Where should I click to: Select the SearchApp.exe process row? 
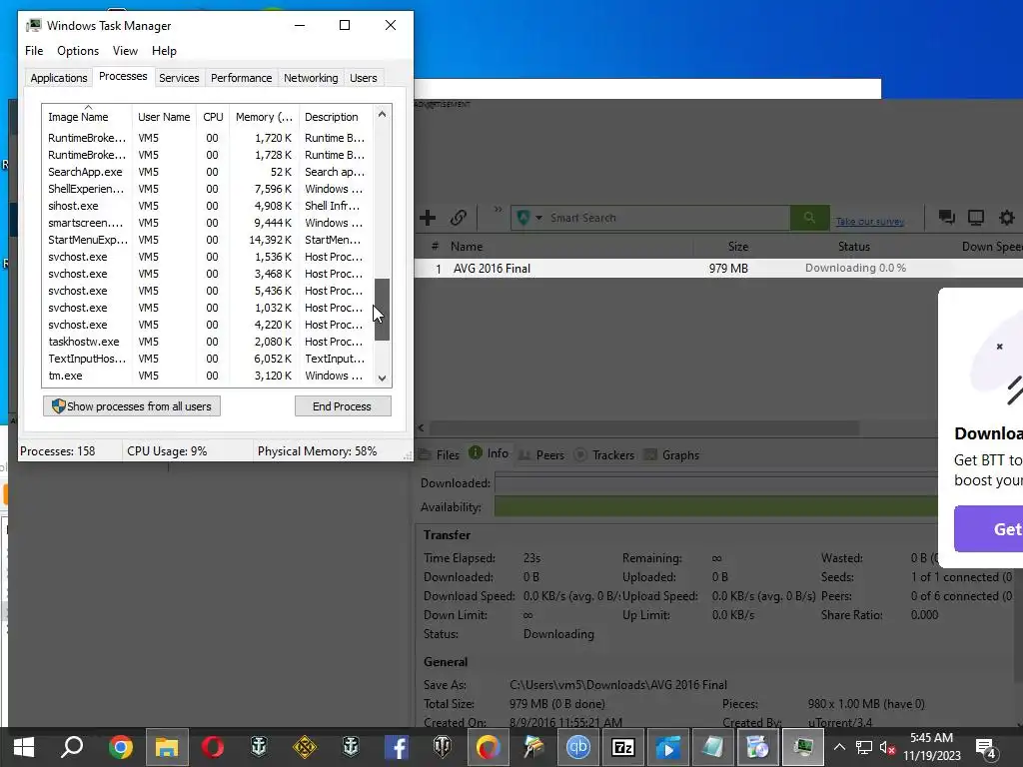click(x=207, y=172)
